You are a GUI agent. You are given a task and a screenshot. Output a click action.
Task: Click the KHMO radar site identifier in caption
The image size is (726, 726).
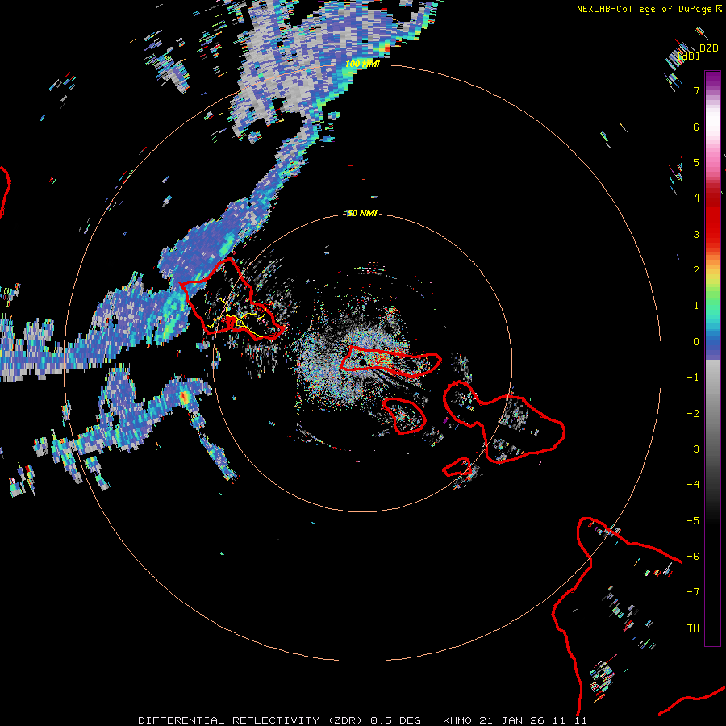457,720
